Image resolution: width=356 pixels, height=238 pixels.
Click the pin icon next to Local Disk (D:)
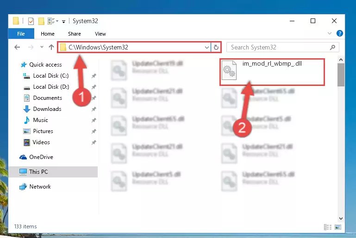tap(94, 87)
